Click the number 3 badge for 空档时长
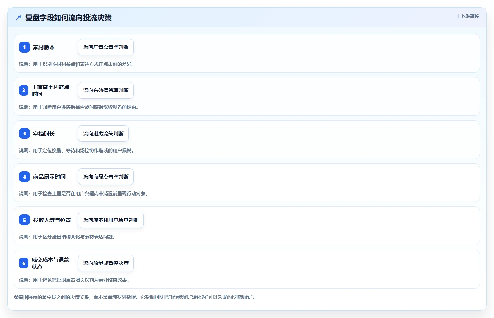 click(x=24, y=133)
